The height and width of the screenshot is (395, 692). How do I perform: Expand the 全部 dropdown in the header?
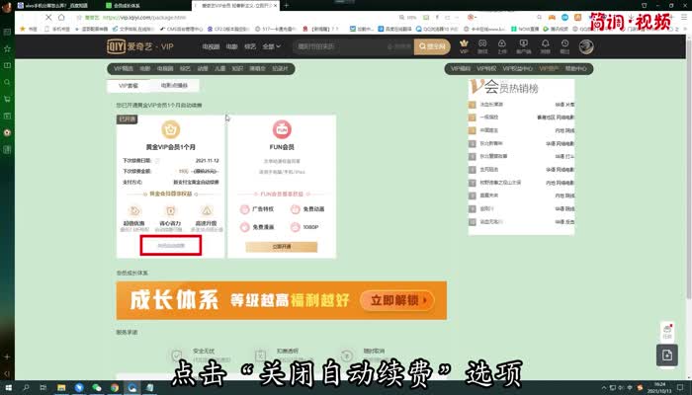pos(269,46)
